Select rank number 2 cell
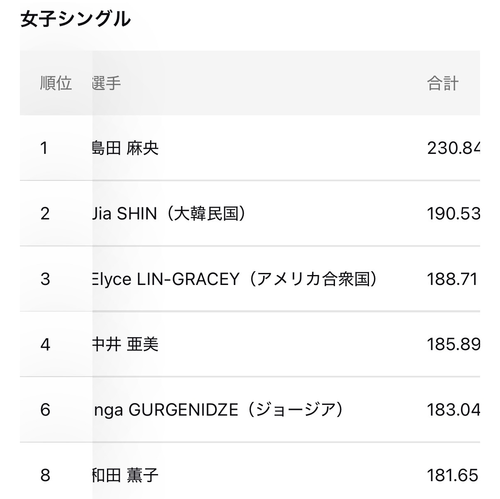Screen dimensions: 500x499 click(45, 214)
